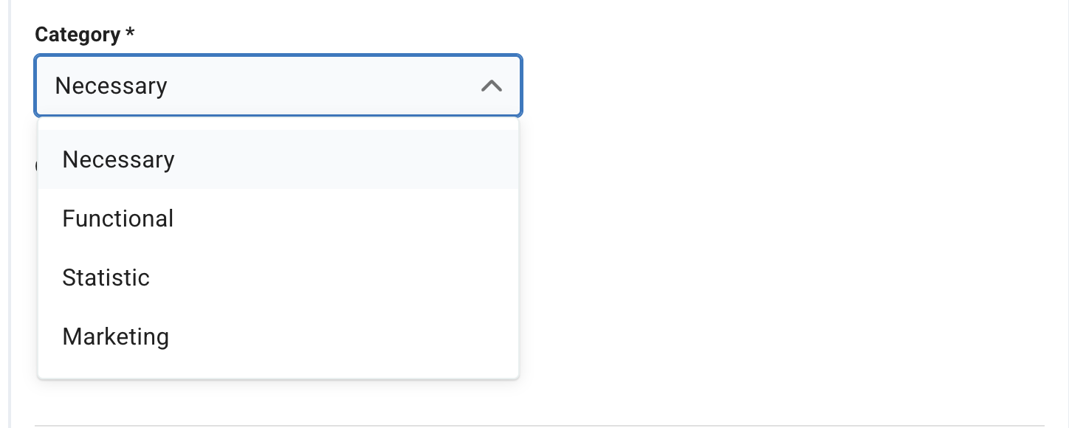Click the last option, Marketing

point(116,336)
